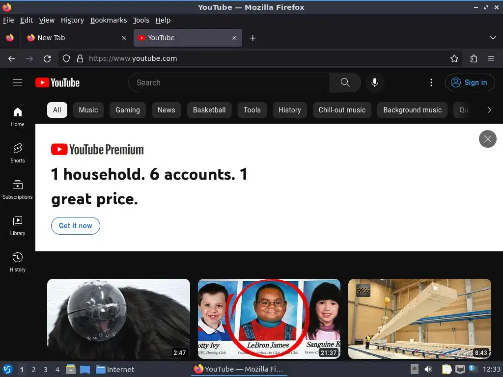Image resolution: width=503 pixels, height=377 pixels.
Task: Switch to workspace 4 in taskbar
Action: click(x=57, y=370)
